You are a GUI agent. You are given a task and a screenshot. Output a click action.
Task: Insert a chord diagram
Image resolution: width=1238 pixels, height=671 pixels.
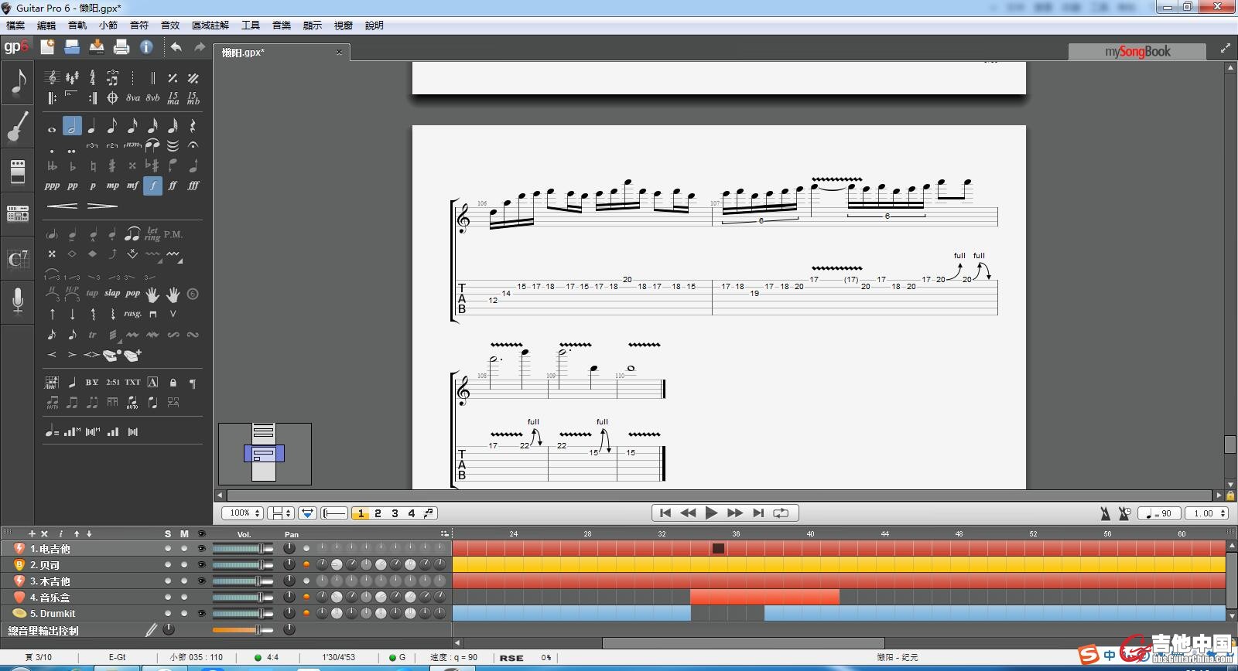(x=52, y=382)
